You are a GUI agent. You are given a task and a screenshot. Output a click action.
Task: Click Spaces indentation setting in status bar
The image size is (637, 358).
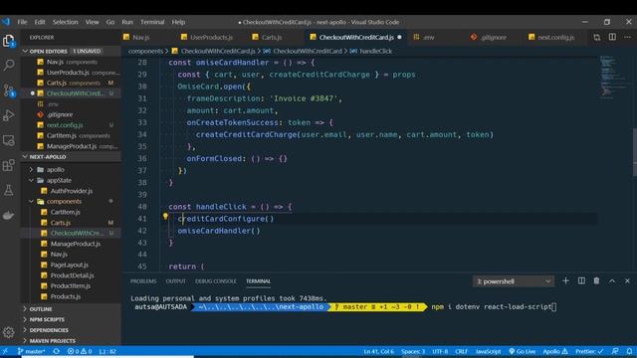point(413,351)
